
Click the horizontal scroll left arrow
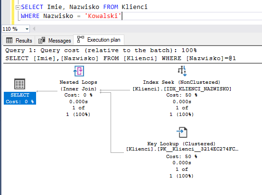pos(34,29)
